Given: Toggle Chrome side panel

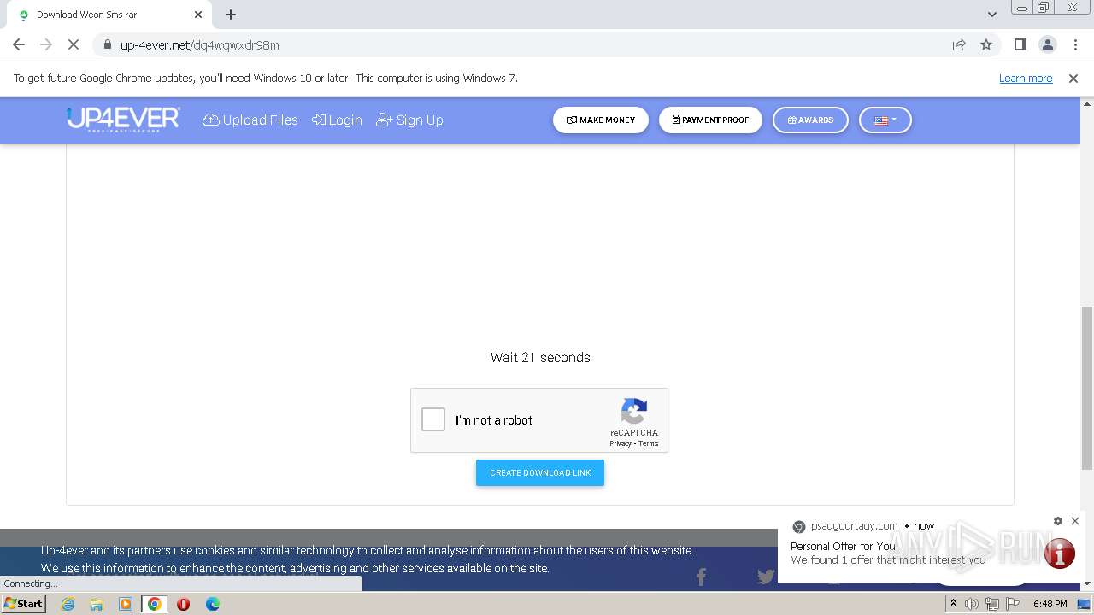Looking at the screenshot, I should [1020, 44].
